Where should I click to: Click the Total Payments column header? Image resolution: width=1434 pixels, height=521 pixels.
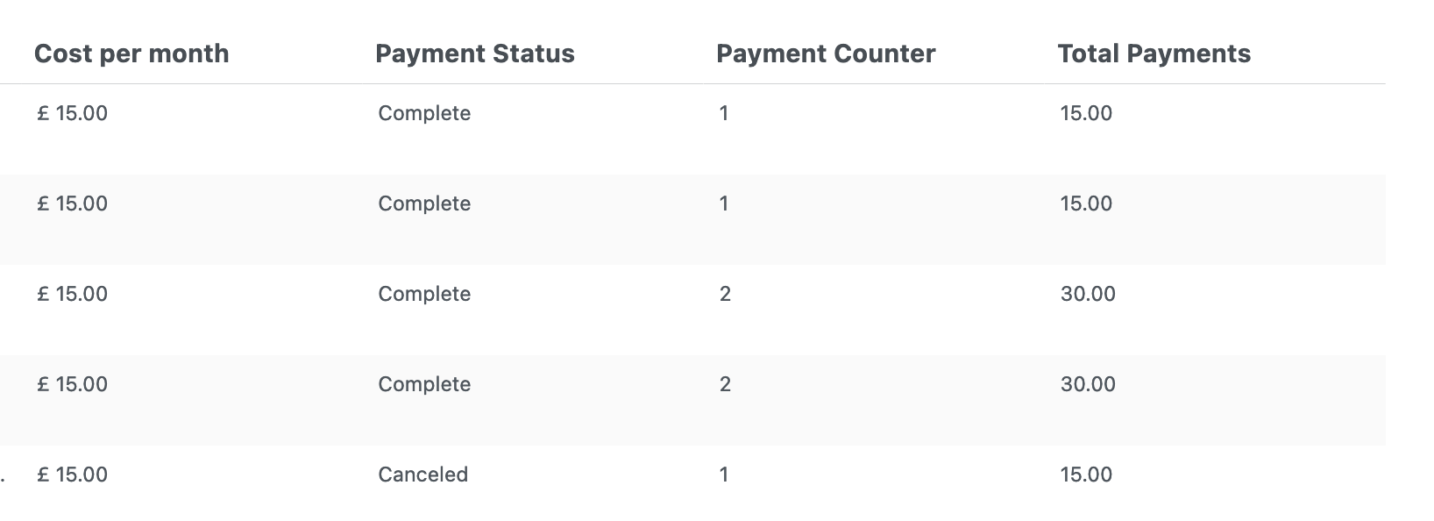(1154, 54)
